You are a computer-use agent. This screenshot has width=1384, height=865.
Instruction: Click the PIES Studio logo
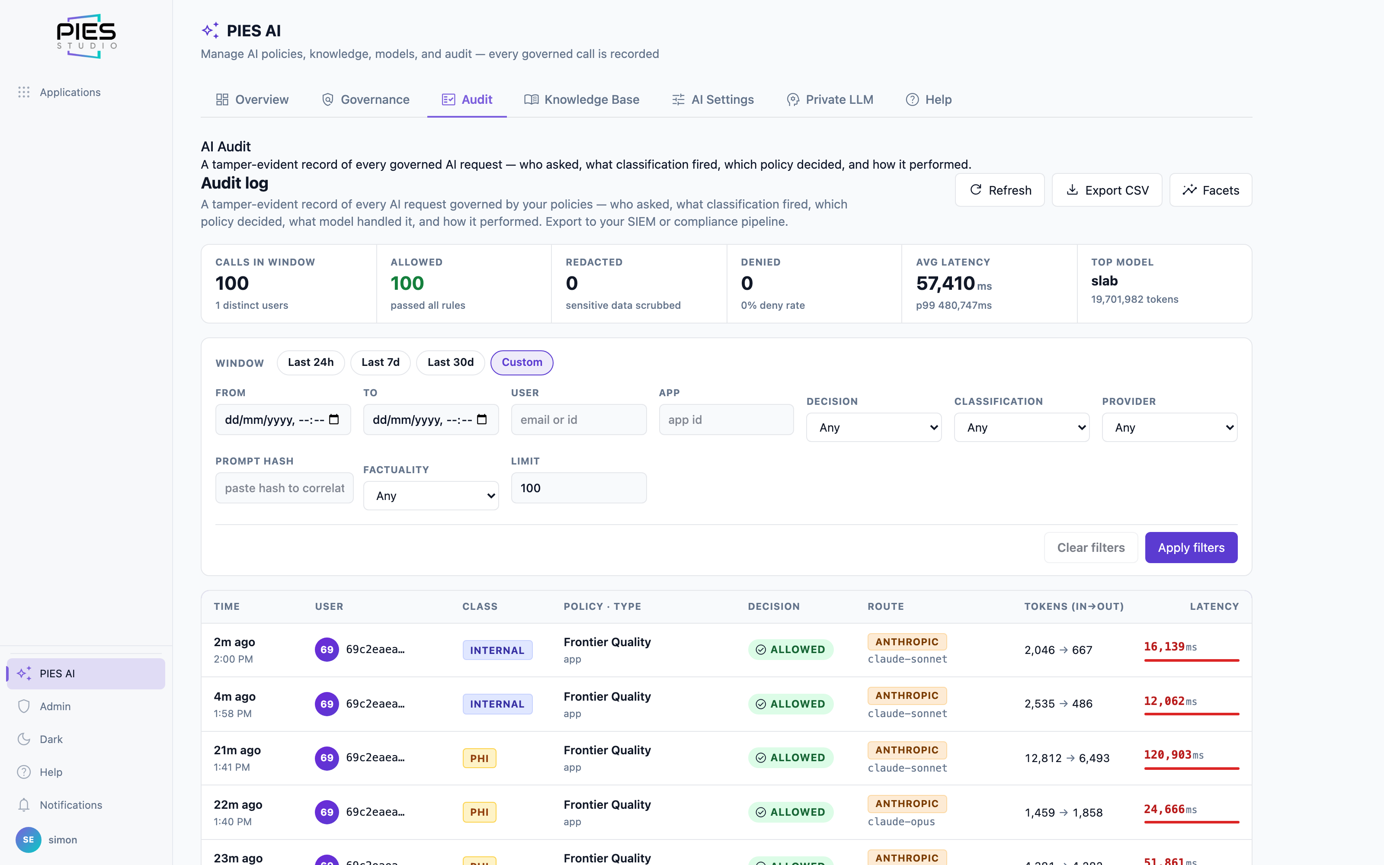click(x=86, y=36)
